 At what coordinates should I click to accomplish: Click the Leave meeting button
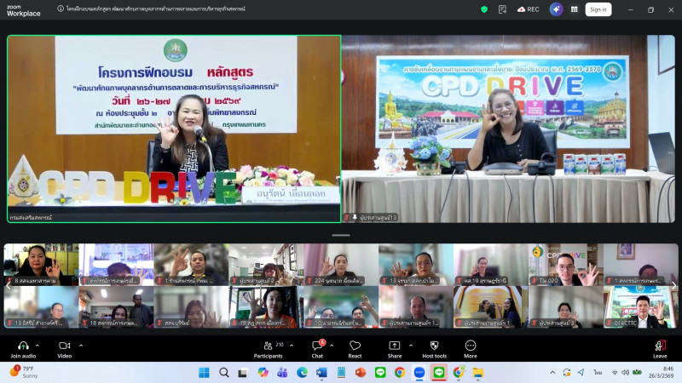pyautogui.click(x=659, y=347)
